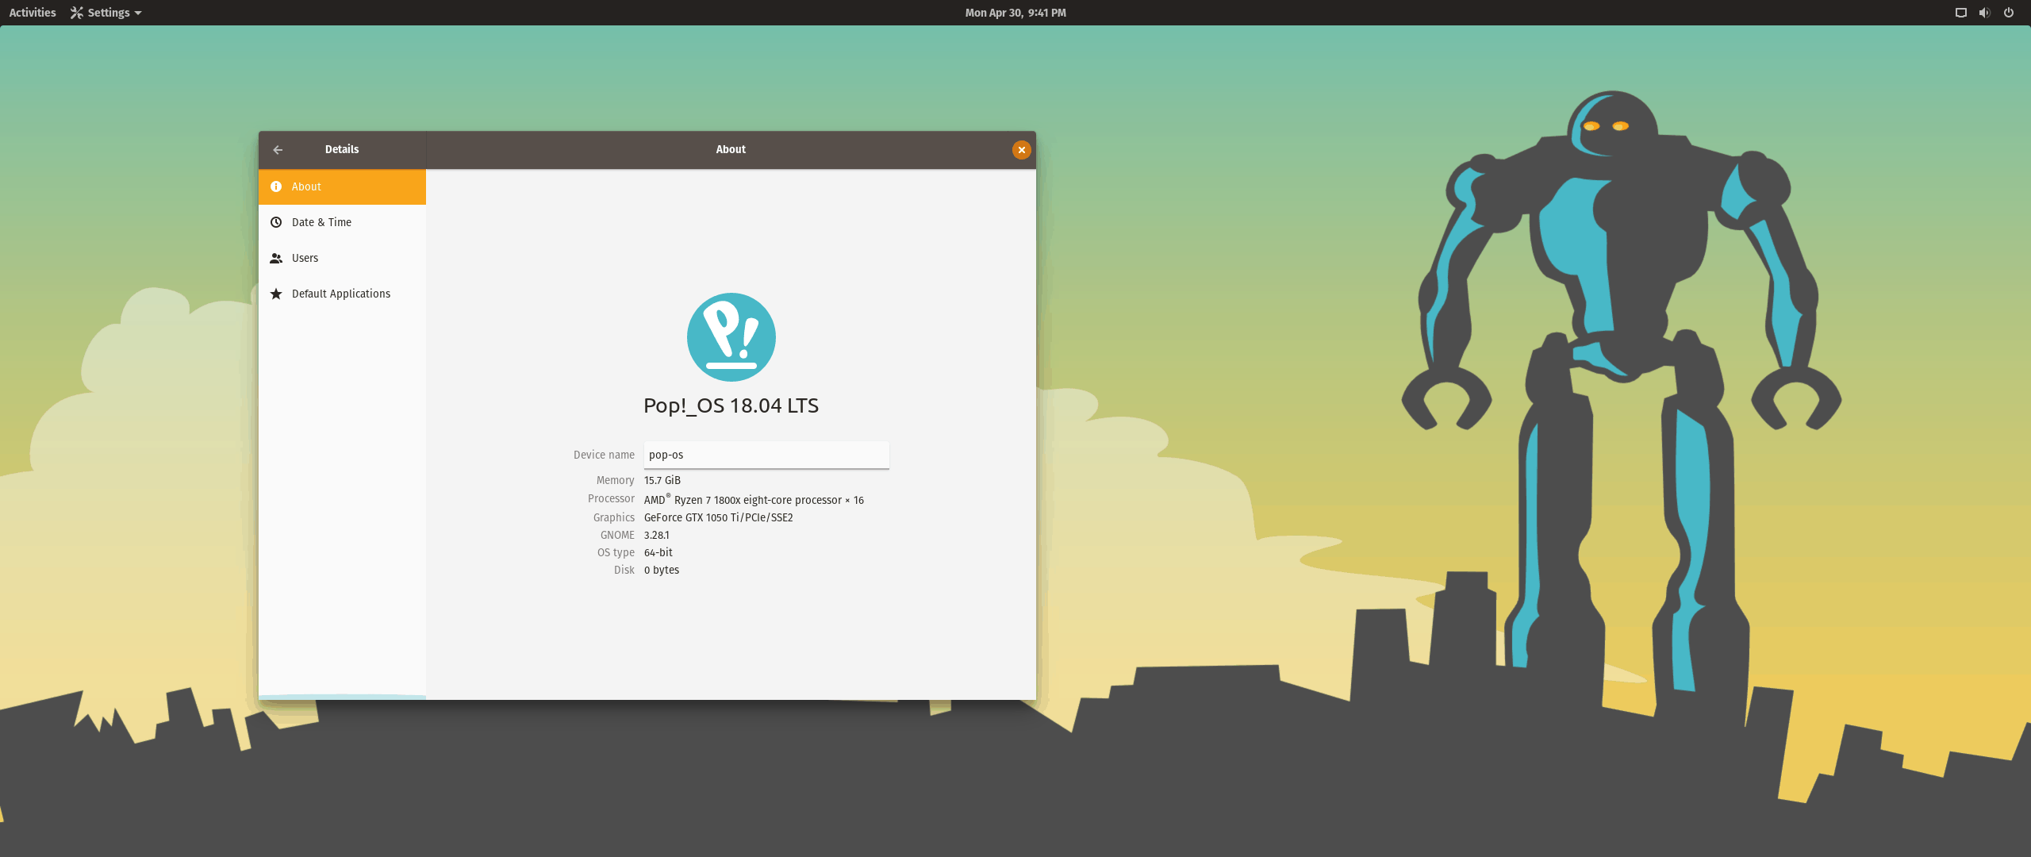Close the About settings window
Viewport: 2031px width, 857px height.
pos(1021,150)
